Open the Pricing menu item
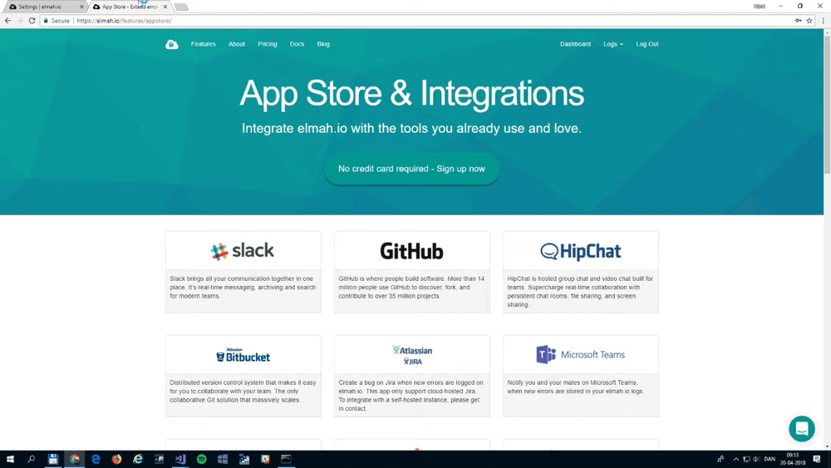Viewport: 831px width, 468px height. (267, 45)
